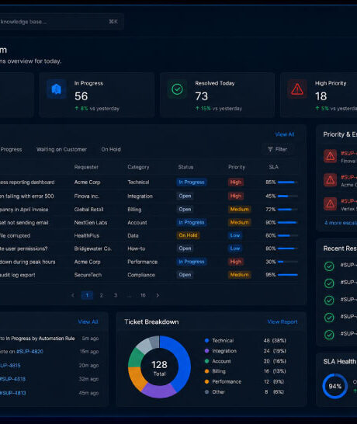The height and width of the screenshot is (424, 357).
Task: Click the 95% SLA progress bar
Action: pos(288,275)
